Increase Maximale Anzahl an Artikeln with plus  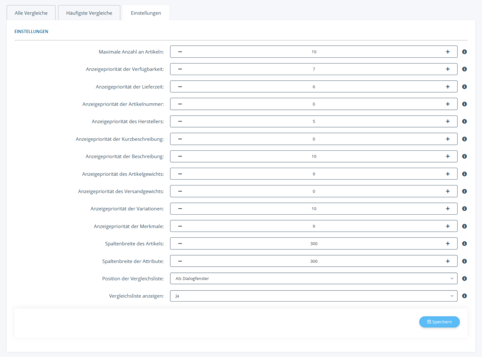448,52
